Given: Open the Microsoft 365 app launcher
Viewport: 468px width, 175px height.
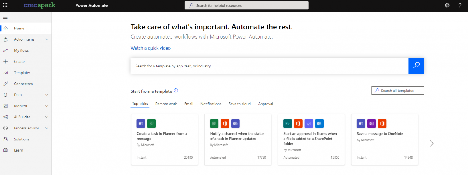Looking at the screenshot, I should (x=5, y=5).
